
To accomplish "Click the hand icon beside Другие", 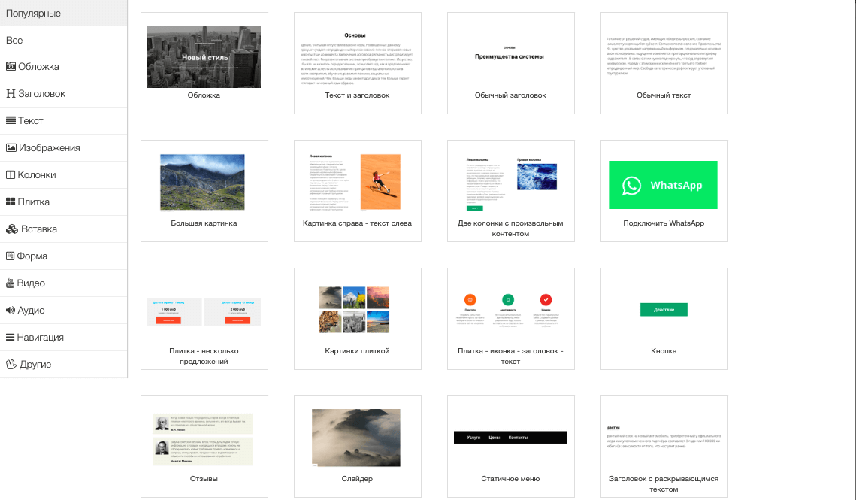I will [x=11, y=365].
